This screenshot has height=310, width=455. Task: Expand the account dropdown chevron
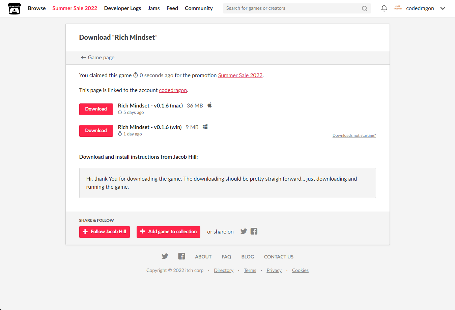click(443, 8)
